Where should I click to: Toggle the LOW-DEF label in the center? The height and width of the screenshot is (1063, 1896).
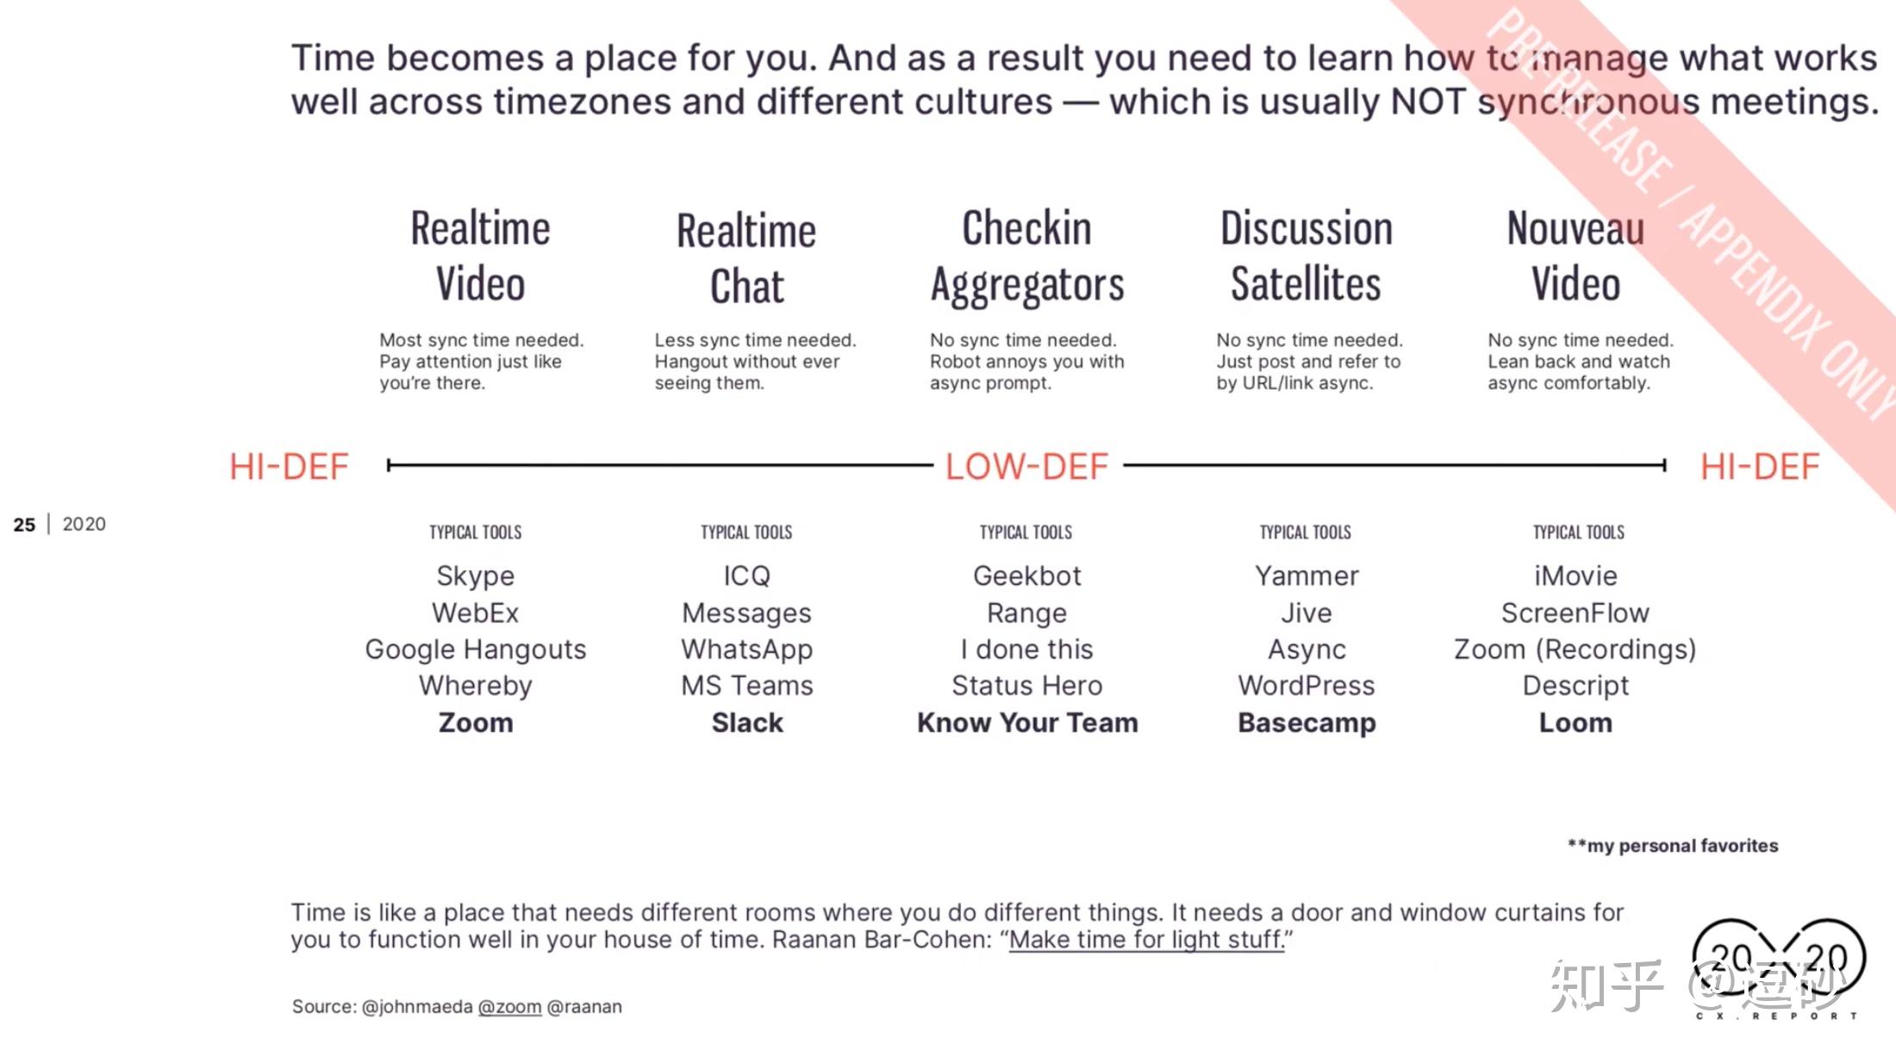[x=1026, y=466]
